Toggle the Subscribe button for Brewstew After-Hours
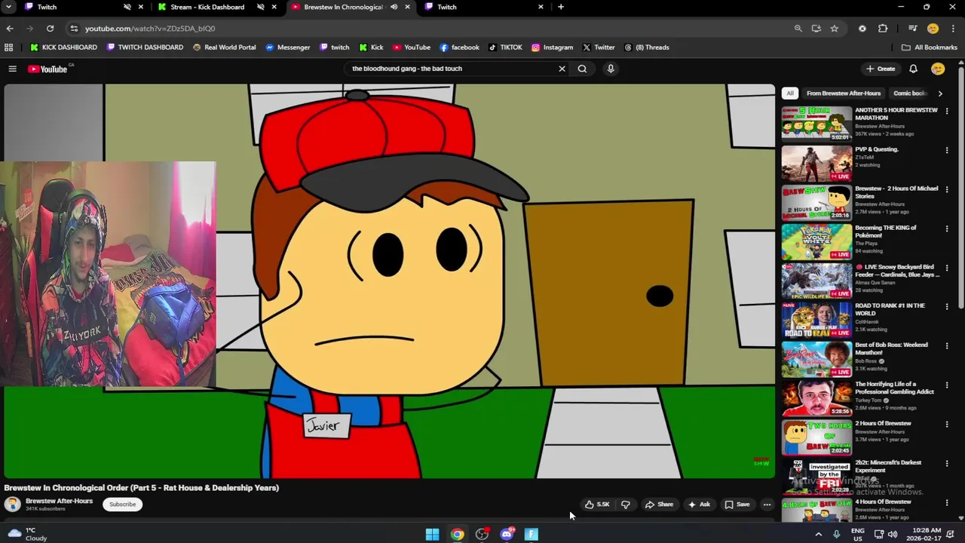The width and height of the screenshot is (965, 543). [122, 505]
